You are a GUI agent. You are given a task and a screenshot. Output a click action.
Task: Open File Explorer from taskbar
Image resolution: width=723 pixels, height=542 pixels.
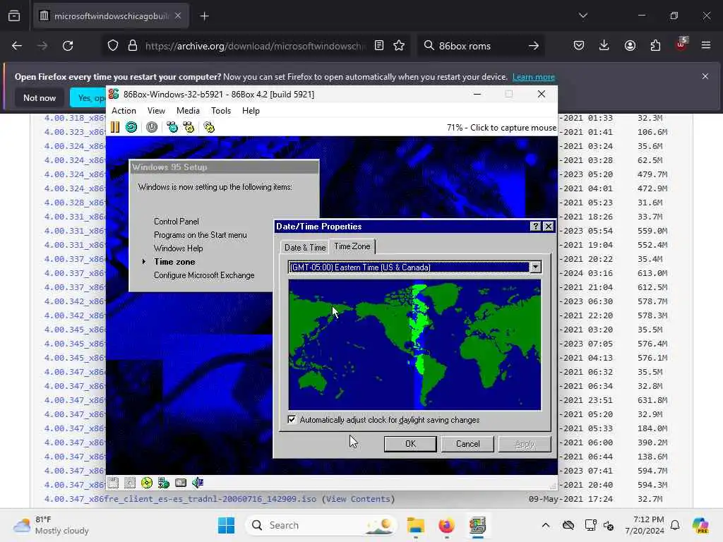pos(415,525)
